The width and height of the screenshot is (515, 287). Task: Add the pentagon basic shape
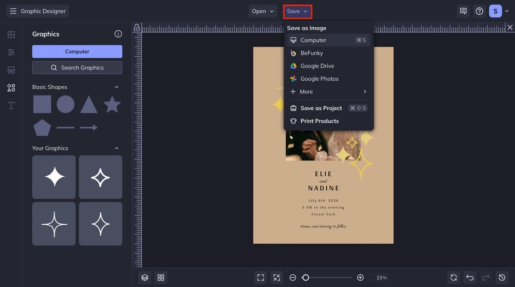(42, 128)
